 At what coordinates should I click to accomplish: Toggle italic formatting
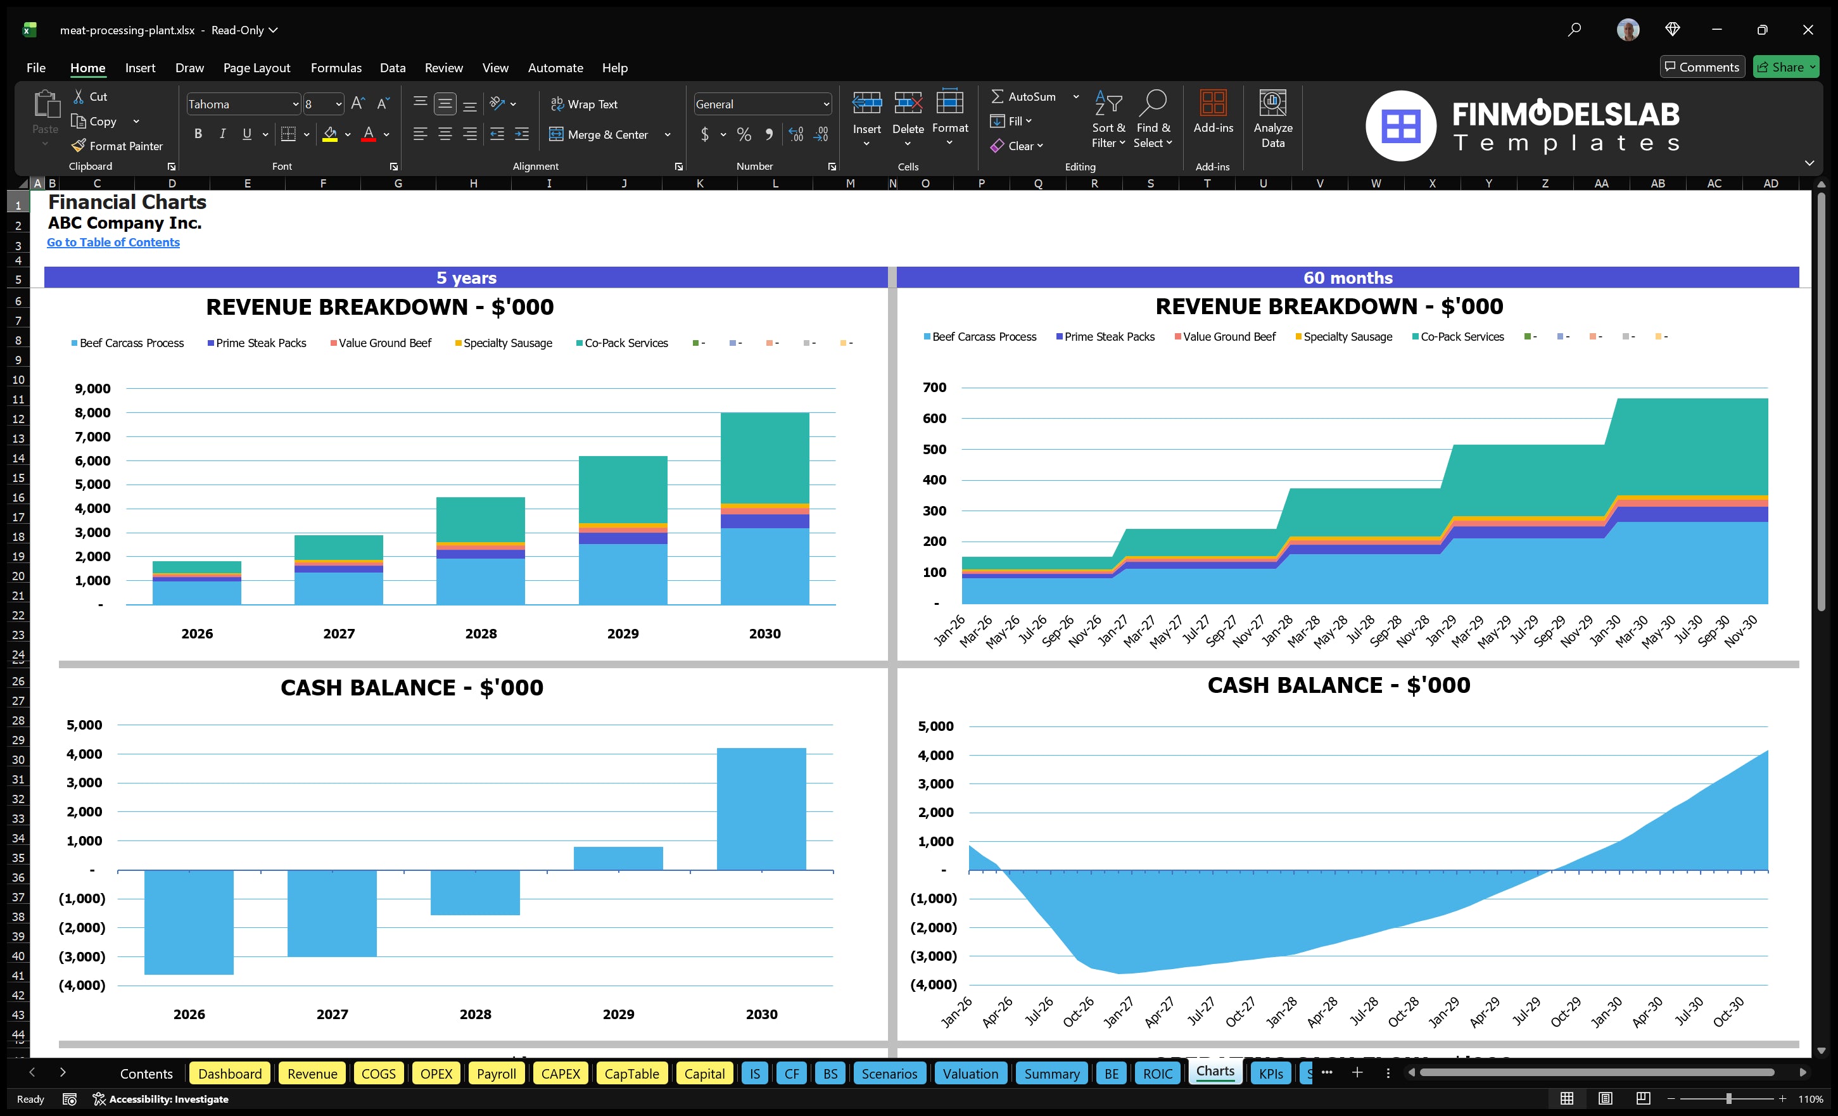[x=222, y=134]
